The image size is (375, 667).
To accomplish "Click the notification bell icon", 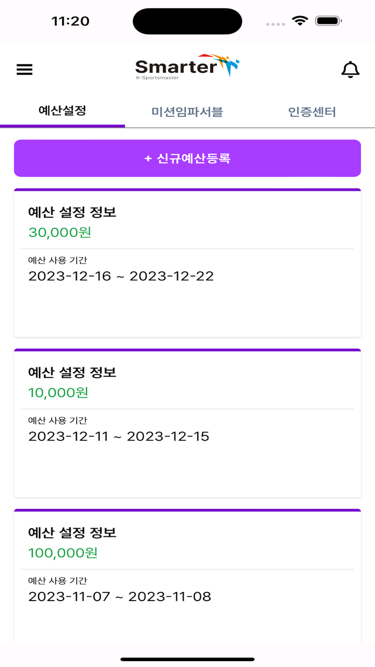I will click(350, 69).
